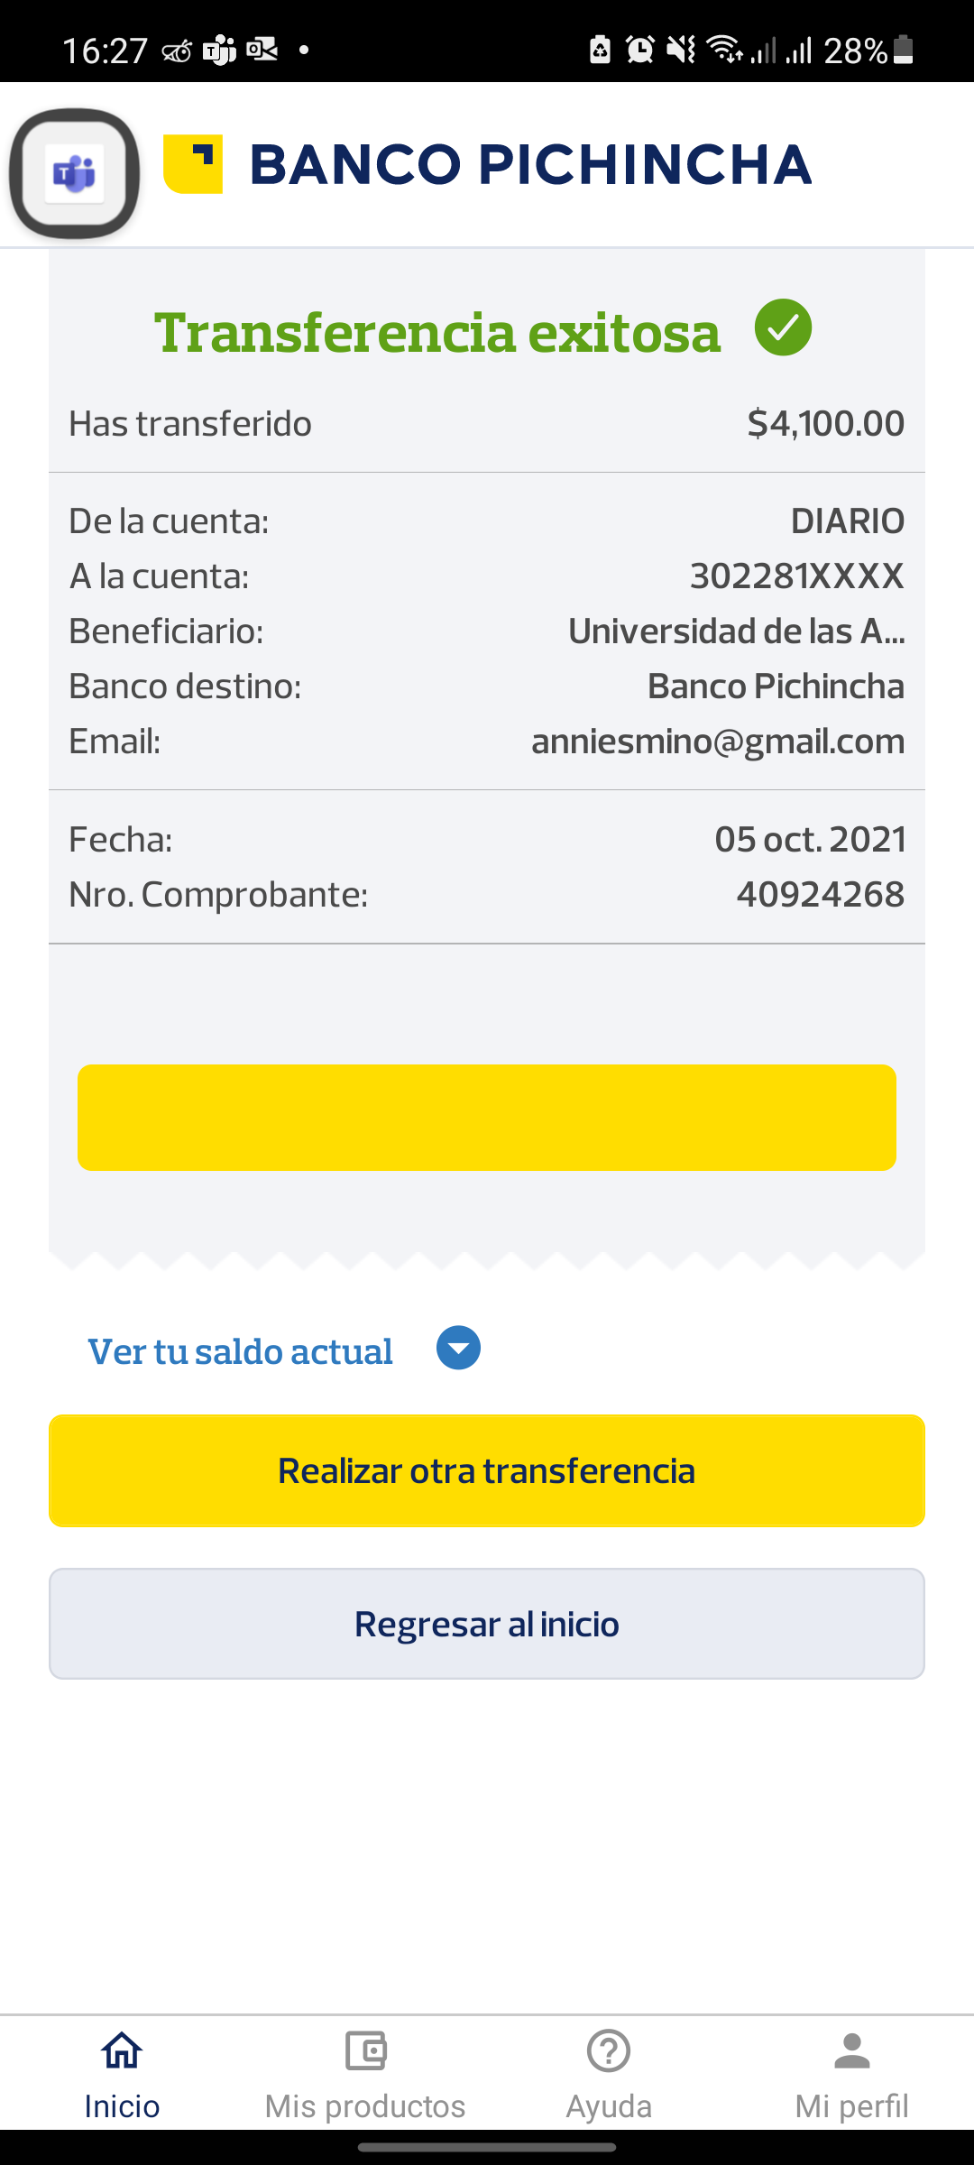Tap the floating Microsoft Teams bubble
This screenshot has width=974, height=2165.
[74, 173]
